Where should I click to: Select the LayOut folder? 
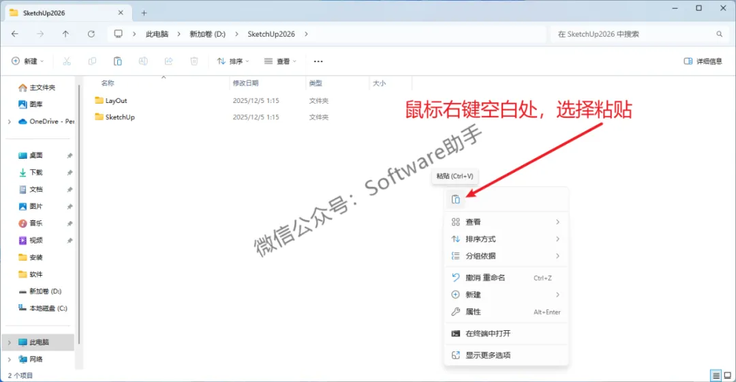click(111, 100)
